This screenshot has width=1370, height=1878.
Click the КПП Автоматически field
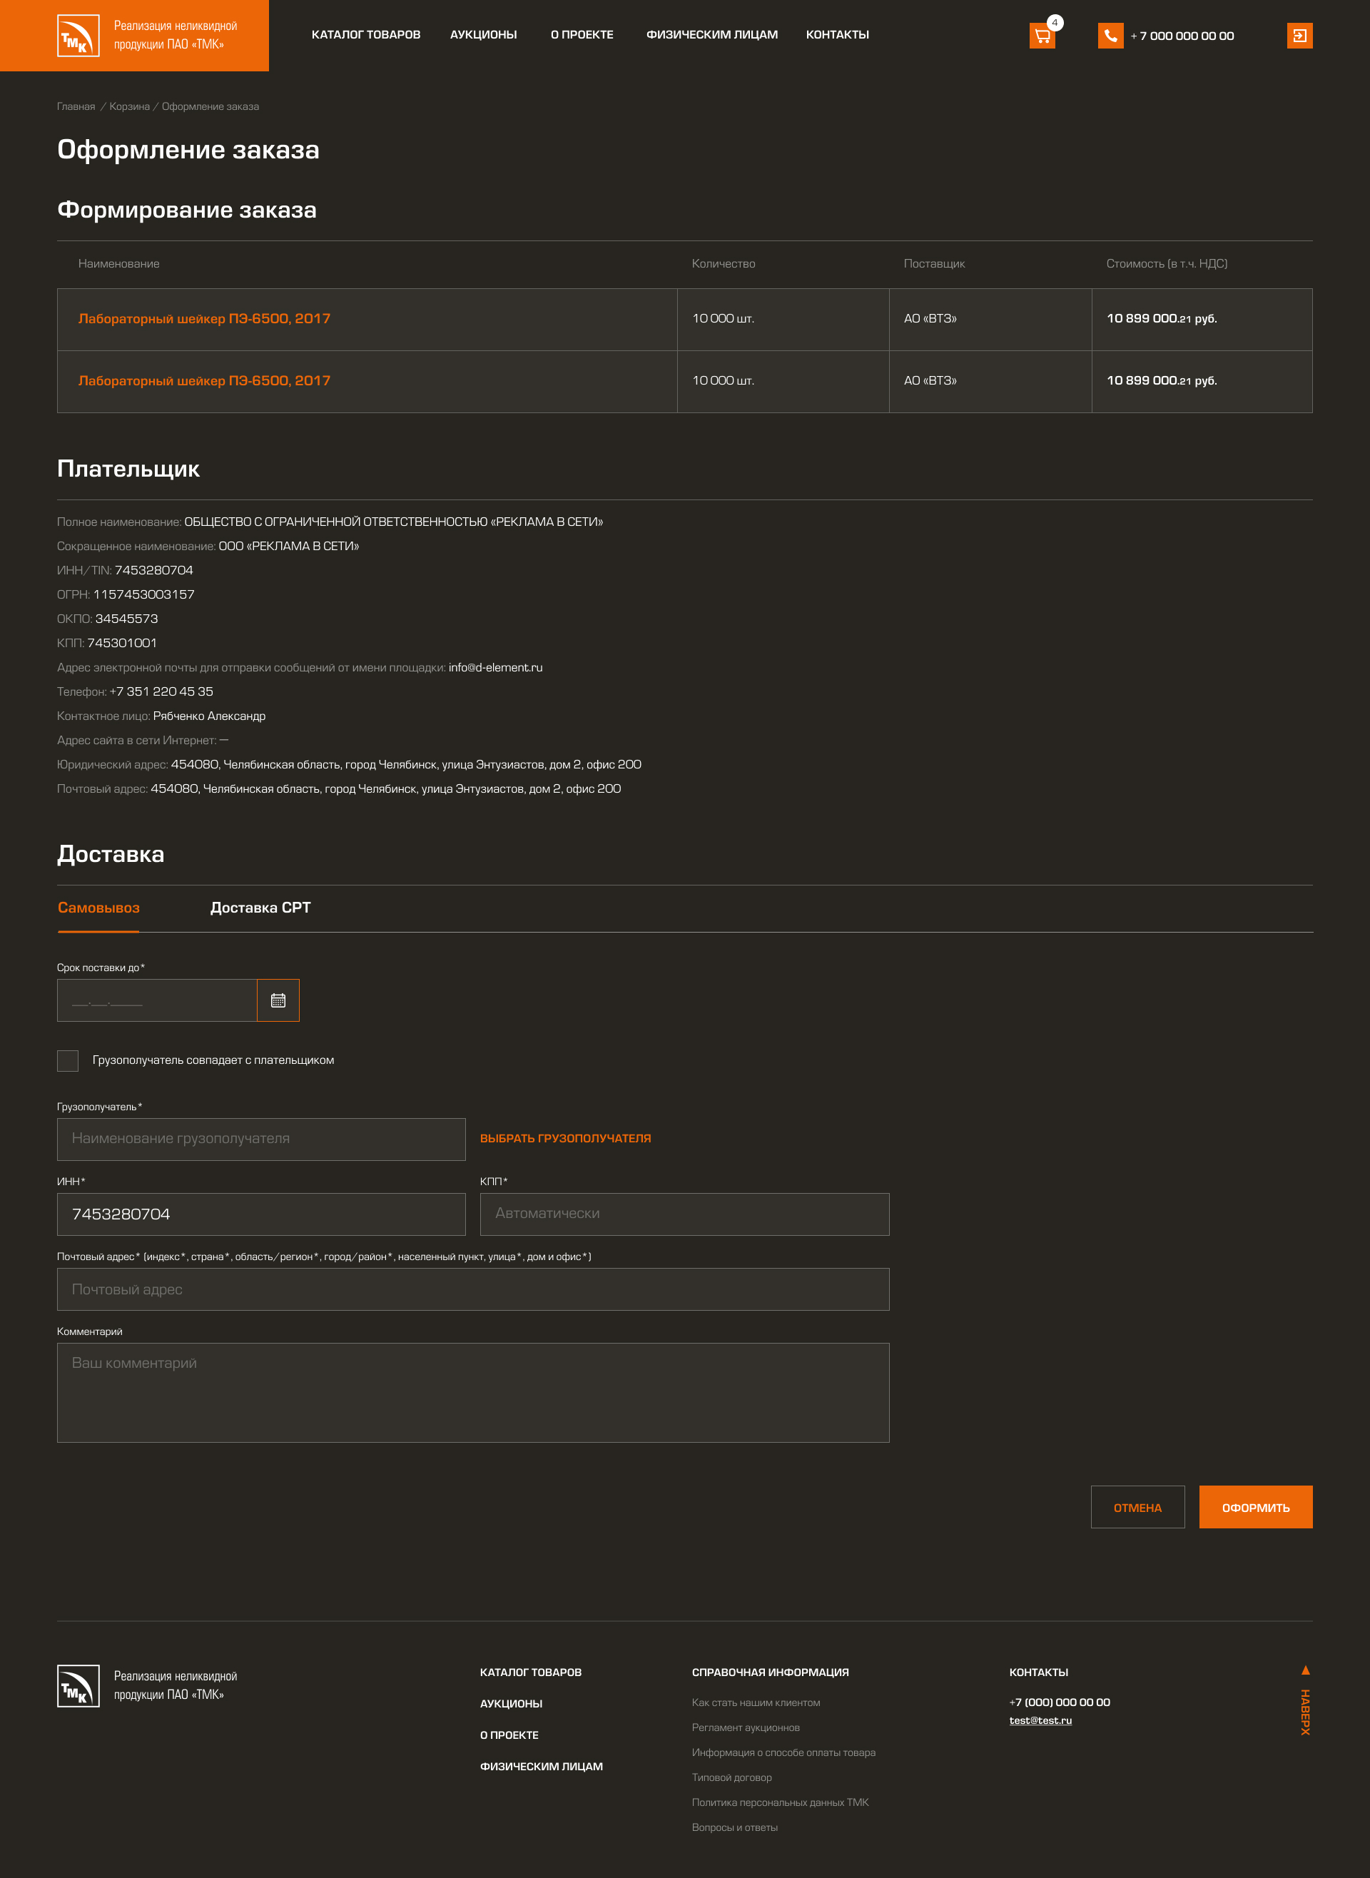pyautogui.click(x=685, y=1214)
